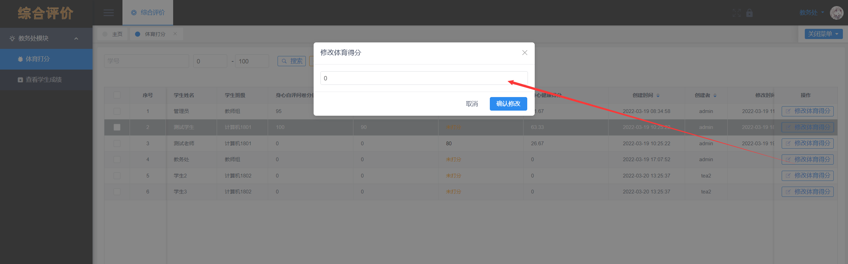Close the 修改体育得分 dialog

pyautogui.click(x=525, y=53)
